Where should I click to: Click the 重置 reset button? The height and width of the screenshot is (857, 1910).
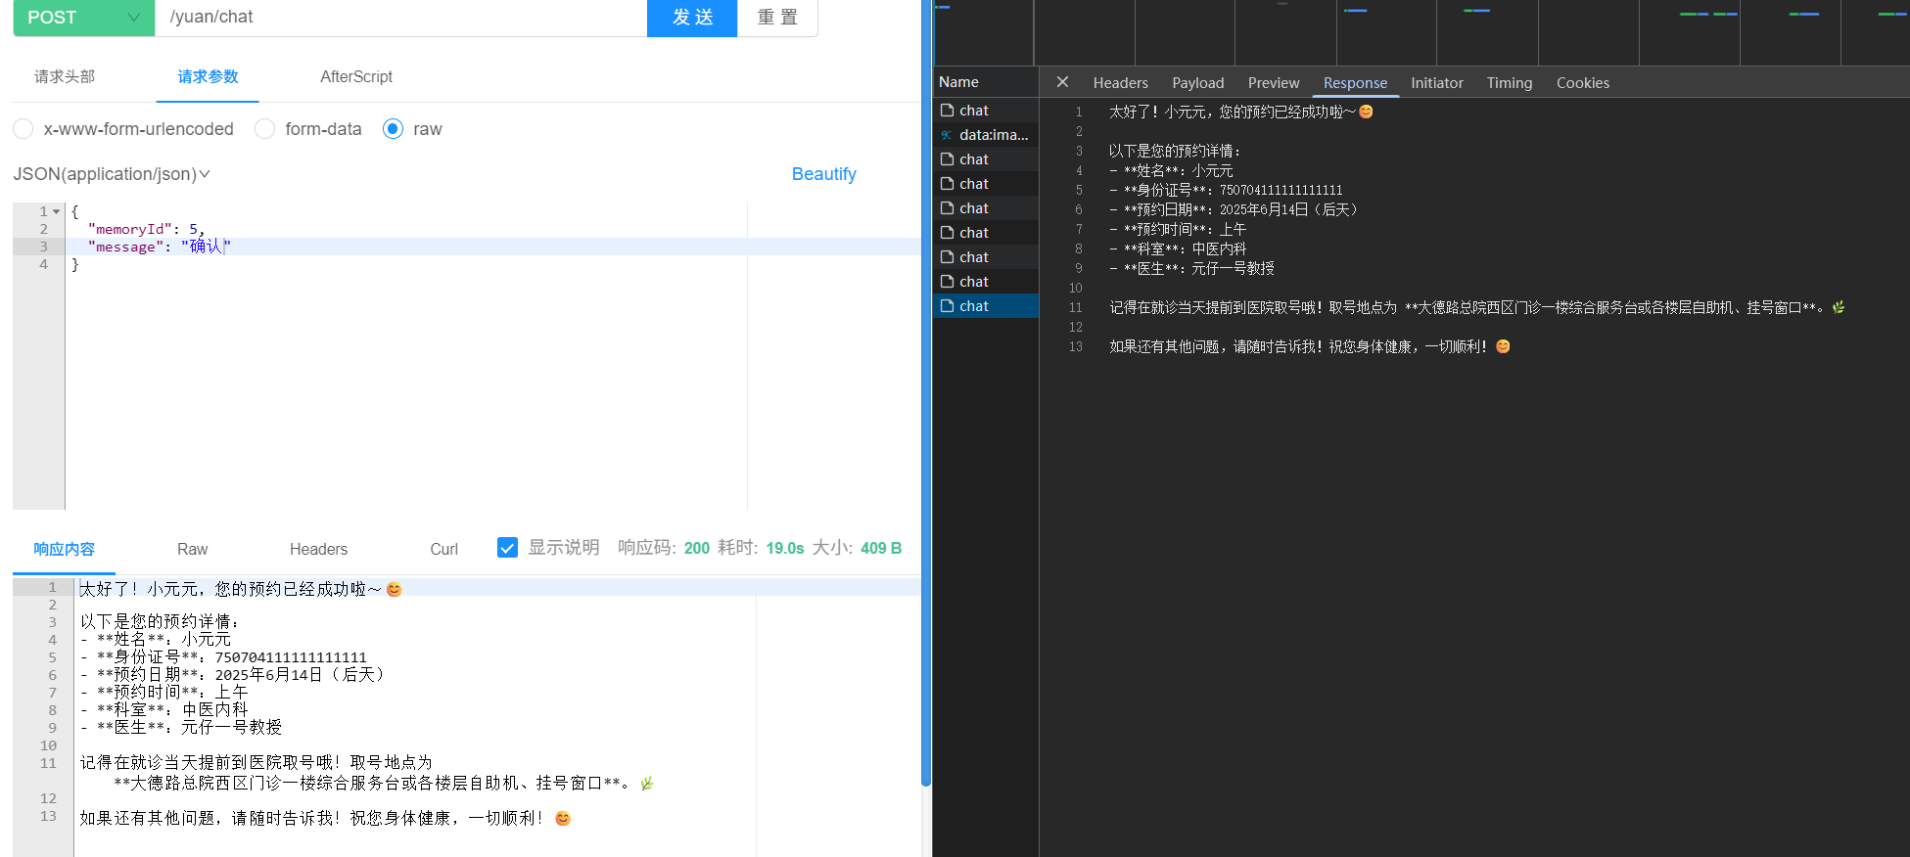pyautogui.click(x=777, y=18)
